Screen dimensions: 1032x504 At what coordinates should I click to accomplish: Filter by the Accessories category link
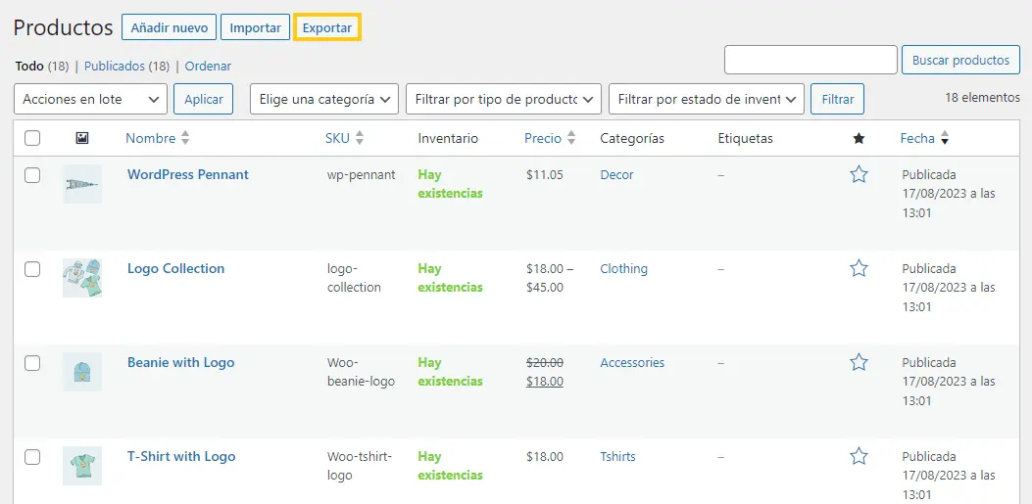(x=632, y=363)
